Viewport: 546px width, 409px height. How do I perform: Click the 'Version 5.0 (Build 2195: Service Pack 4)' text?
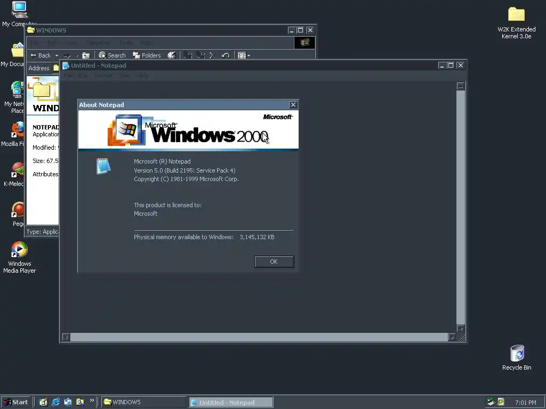[x=184, y=170]
